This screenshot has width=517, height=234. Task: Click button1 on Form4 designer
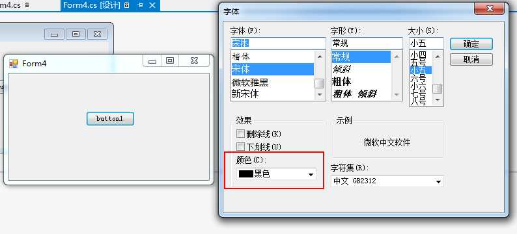pyautogui.click(x=110, y=118)
